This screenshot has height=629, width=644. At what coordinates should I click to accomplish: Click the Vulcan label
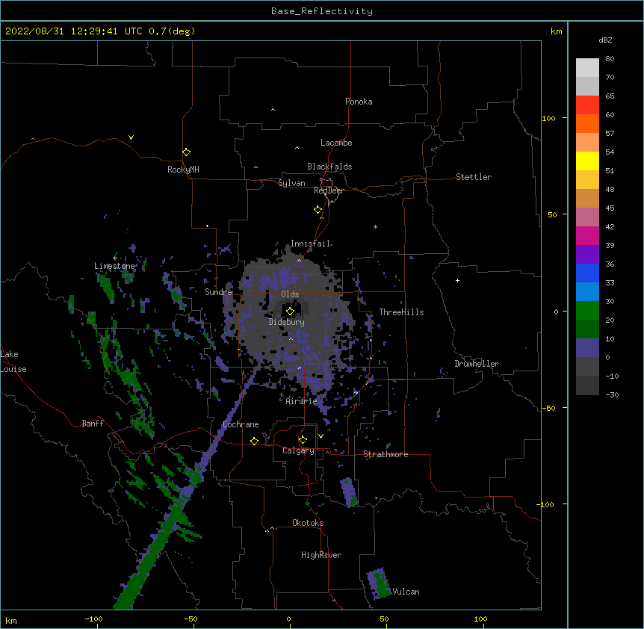tap(406, 592)
